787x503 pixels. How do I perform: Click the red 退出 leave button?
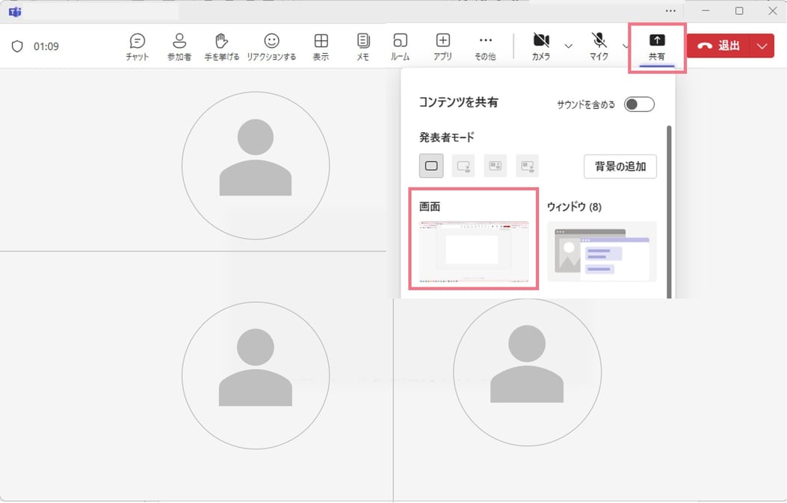(x=718, y=46)
